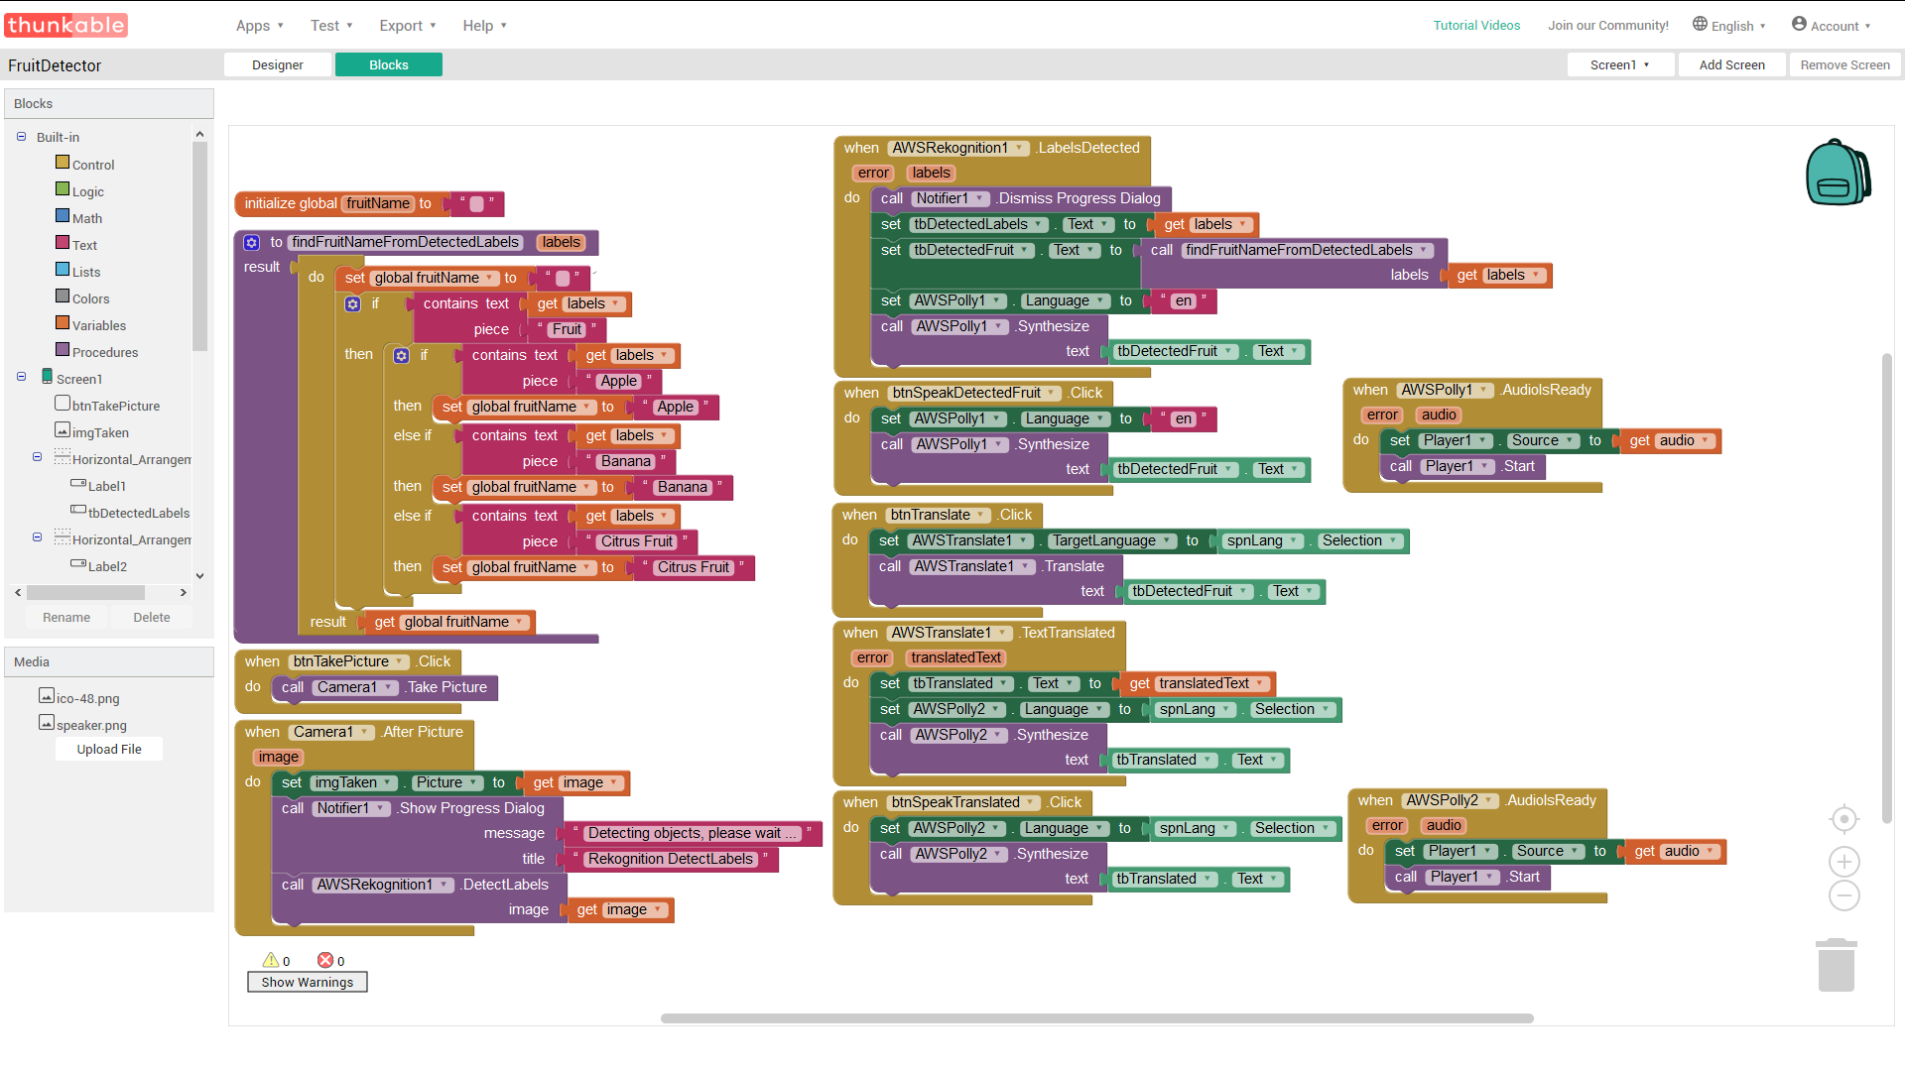The height and width of the screenshot is (1071, 1905).
Task: Zoom in with plus icon
Action: [1843, 861]
